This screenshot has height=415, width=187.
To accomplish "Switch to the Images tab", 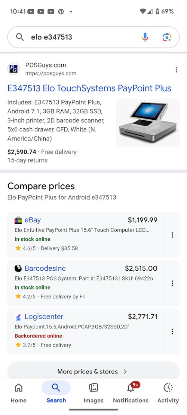I will [x=93, y=393].
